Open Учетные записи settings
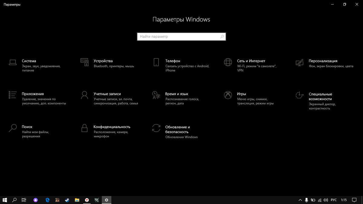 [110, 99]
